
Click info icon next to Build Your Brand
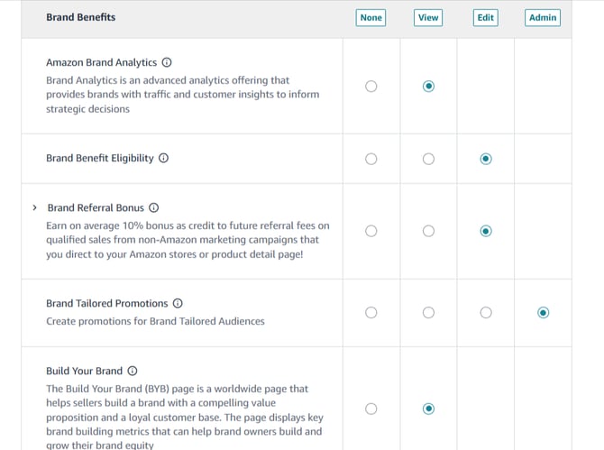click(133, 371)
